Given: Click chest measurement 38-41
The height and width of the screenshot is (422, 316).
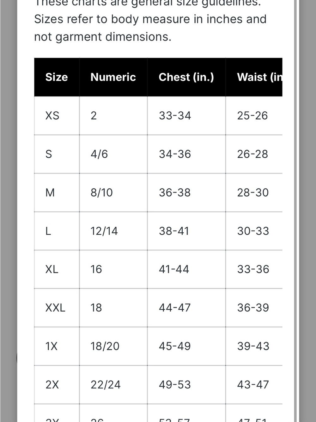Looking at the screenshot, I should [174, 231].
